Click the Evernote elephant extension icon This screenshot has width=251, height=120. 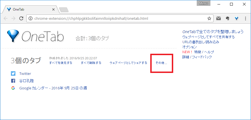point(228,19)
